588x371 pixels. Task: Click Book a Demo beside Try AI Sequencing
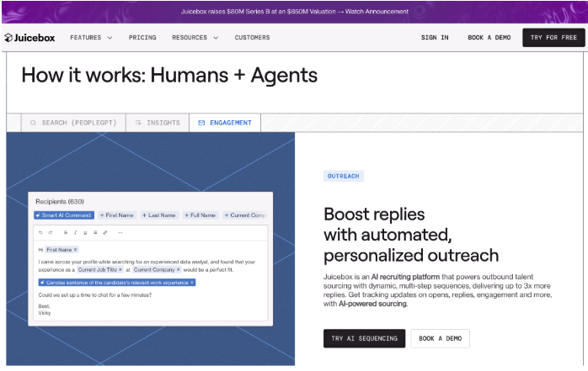pos(440,338)
